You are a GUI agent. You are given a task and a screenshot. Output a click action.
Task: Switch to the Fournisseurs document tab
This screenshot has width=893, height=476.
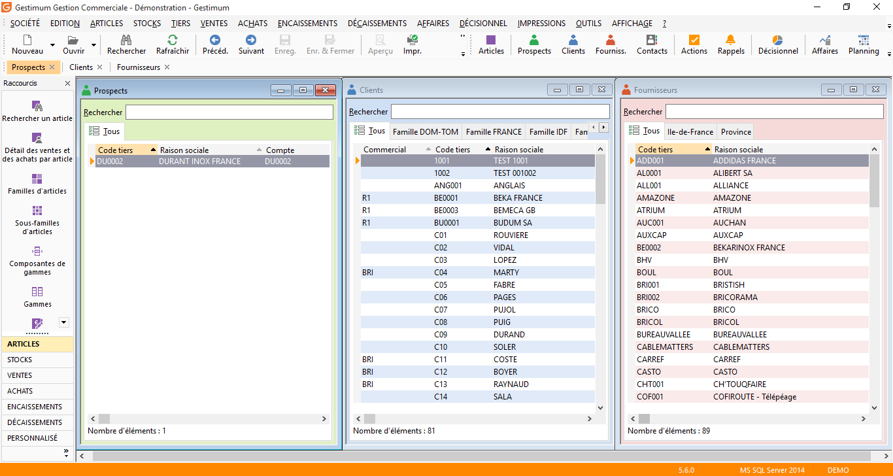pos(139,67)
